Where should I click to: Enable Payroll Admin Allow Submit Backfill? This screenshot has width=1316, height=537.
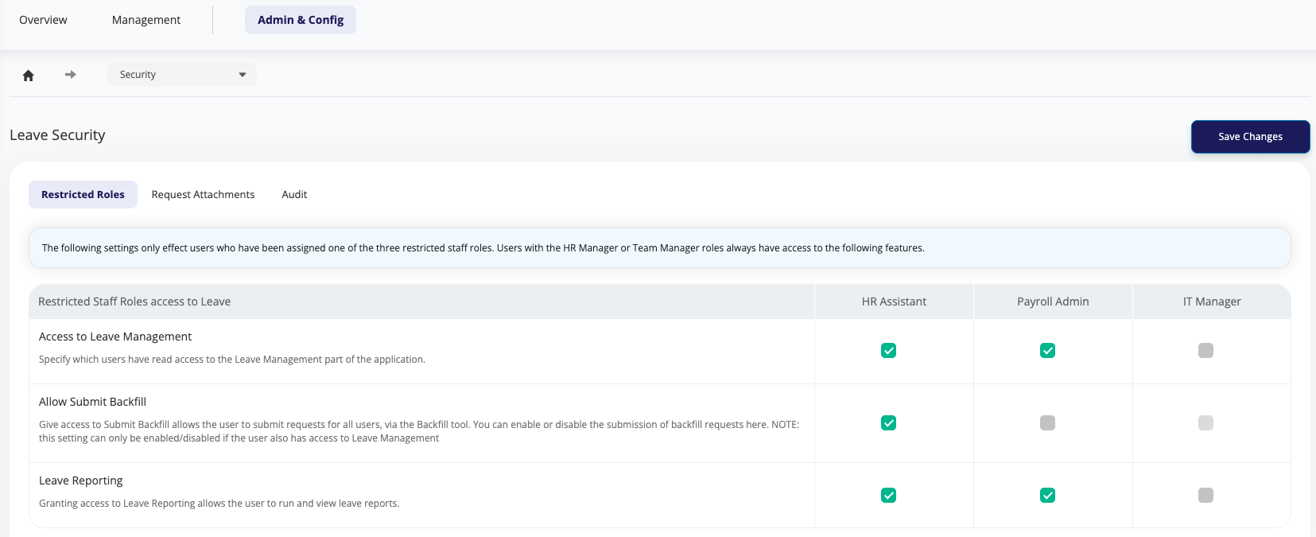(1047, 422)
